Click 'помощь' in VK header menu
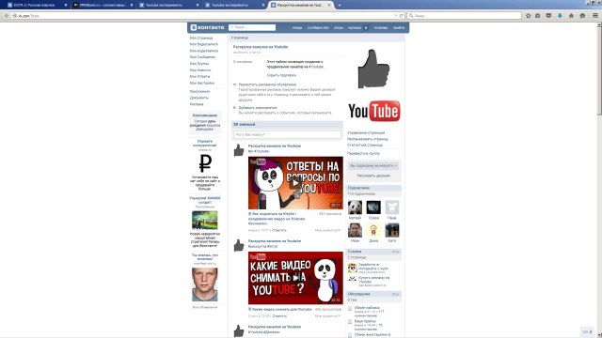 380,27
